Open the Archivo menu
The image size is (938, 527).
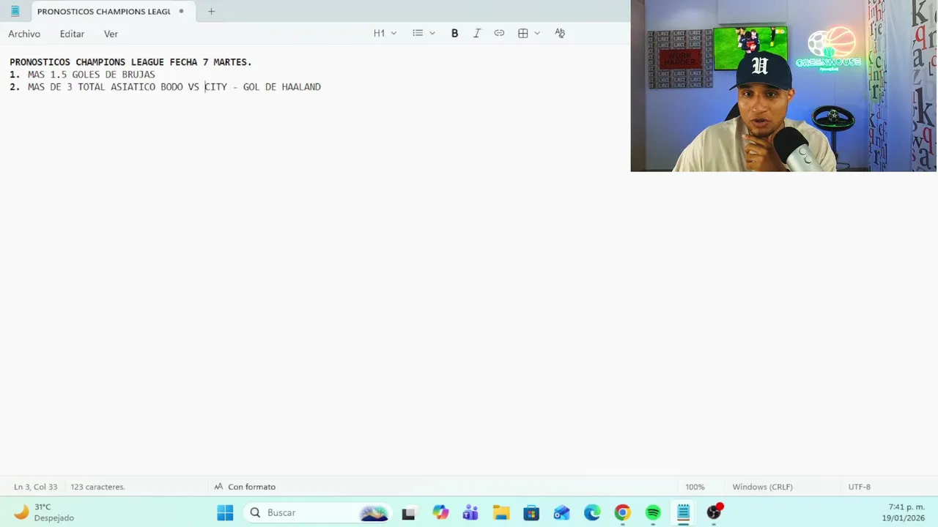[x=24, y=34]
